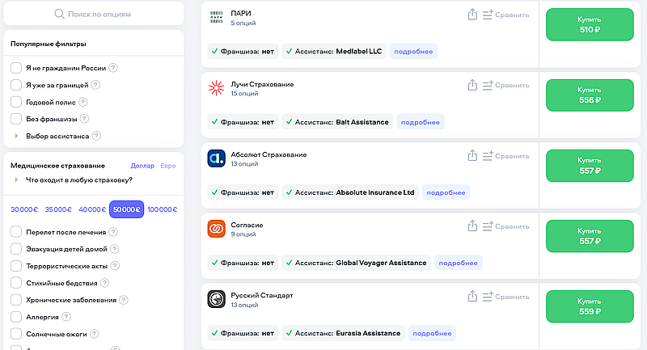Select 50 000 € coverage amount
The height and width of the screenshot is (350, 647).
point(127,209)
